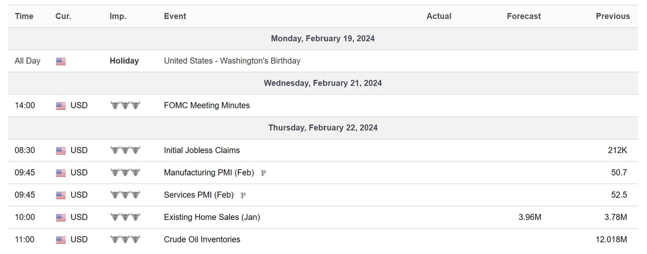Viewport: 647px width, 254px height.
Task: Click the bull icons for Existing Home Sales
Action: [125, 217]
